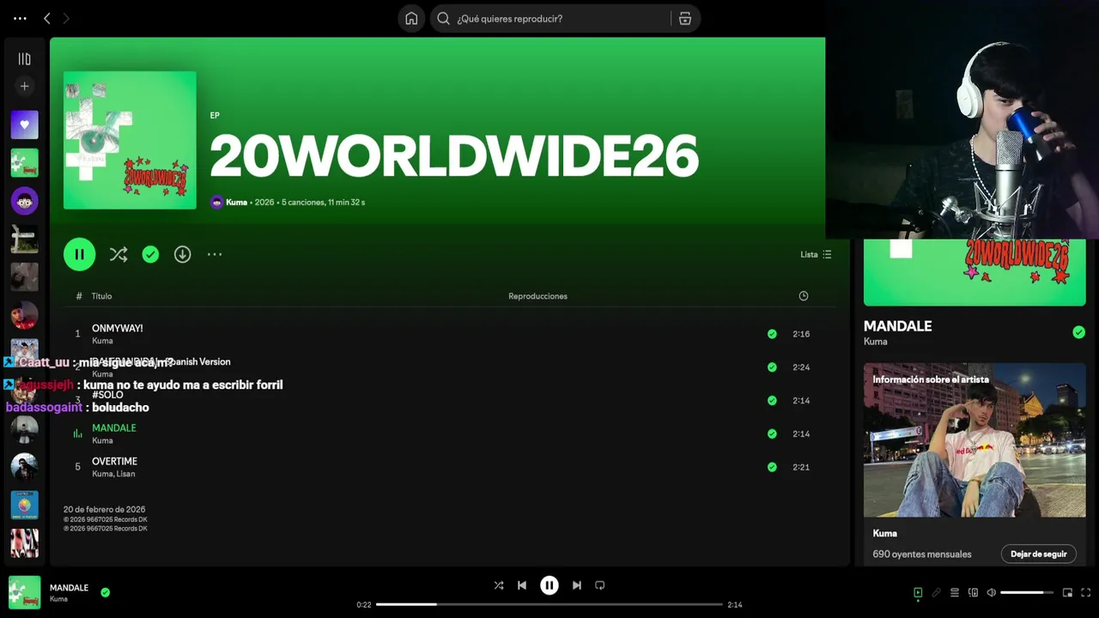Toggle shuffle for the EP beside the pause button
Screen dimensions: 1099x618
click(118, 254)
